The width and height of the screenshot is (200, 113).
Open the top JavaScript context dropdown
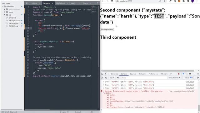112,78
